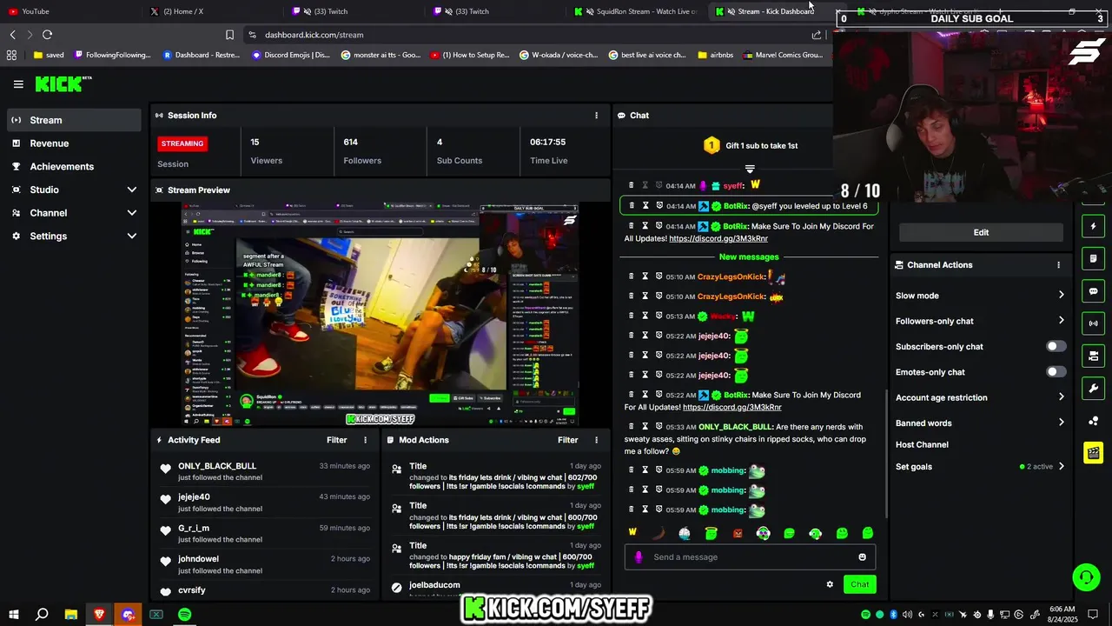The image size is (1112, 626).
Task: Click the purple identity icon in message box
Action: [x=639, y=557]
